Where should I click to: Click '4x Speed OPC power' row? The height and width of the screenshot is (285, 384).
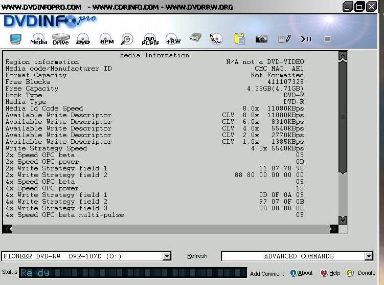pos(154,188)
